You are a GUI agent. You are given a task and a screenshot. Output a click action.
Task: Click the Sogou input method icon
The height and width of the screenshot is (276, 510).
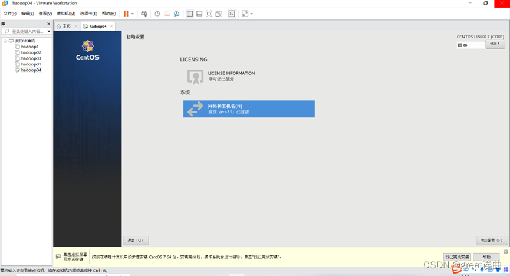click(457, 268)
